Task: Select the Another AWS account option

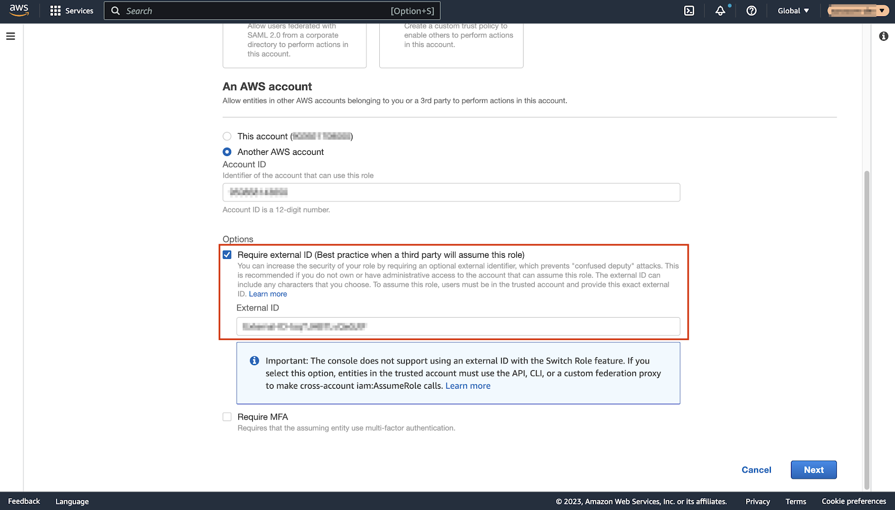Action: 227,152
